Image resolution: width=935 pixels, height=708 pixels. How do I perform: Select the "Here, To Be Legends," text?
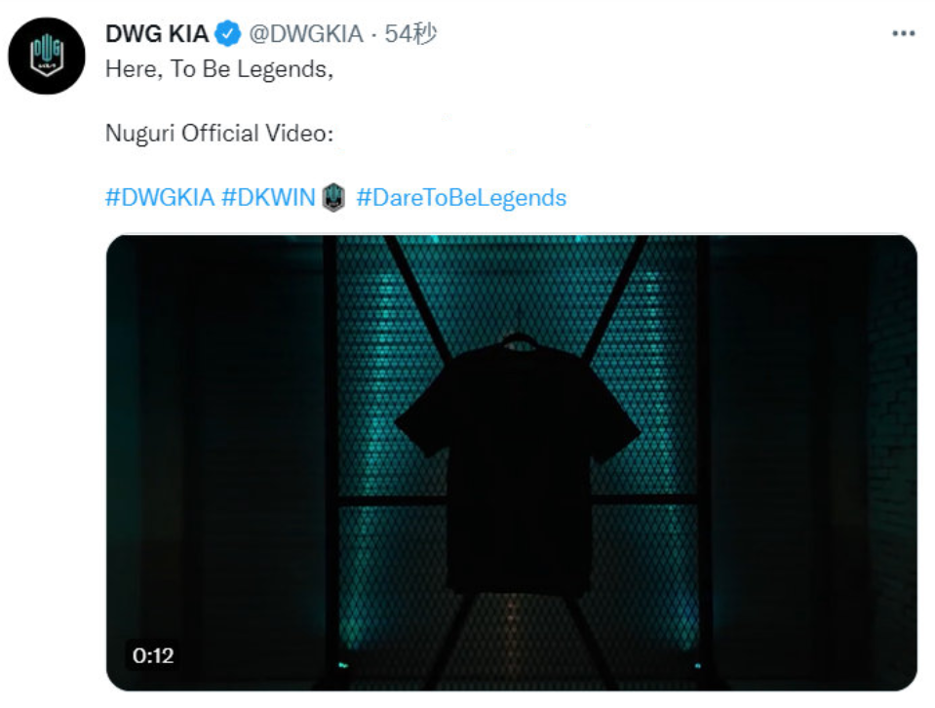(218, 69)
